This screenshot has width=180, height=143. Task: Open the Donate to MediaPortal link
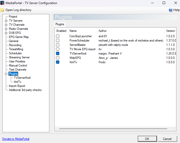point(16,139)
